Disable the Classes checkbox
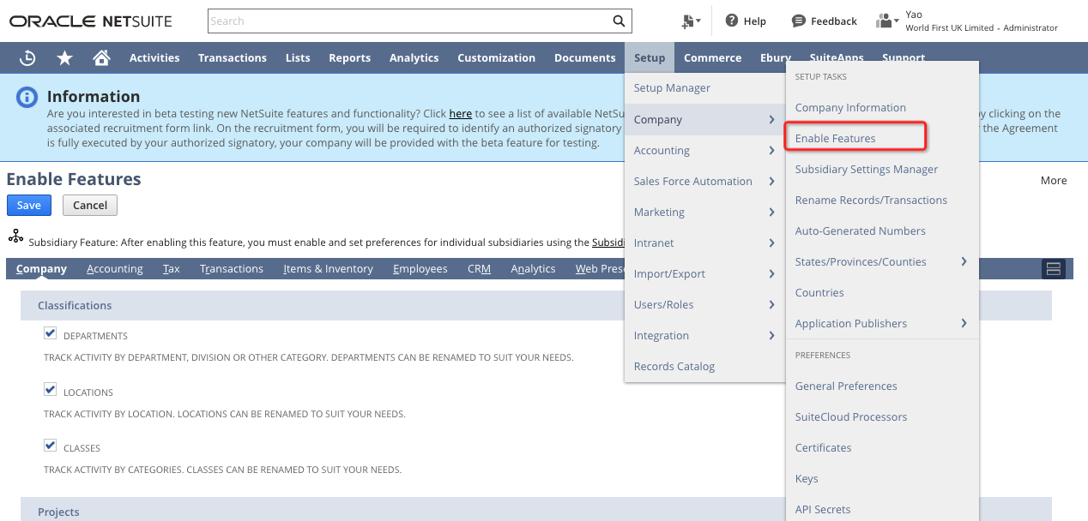Screen dimensions: 1088x521 pyautogui.click(x=50, y=446)
